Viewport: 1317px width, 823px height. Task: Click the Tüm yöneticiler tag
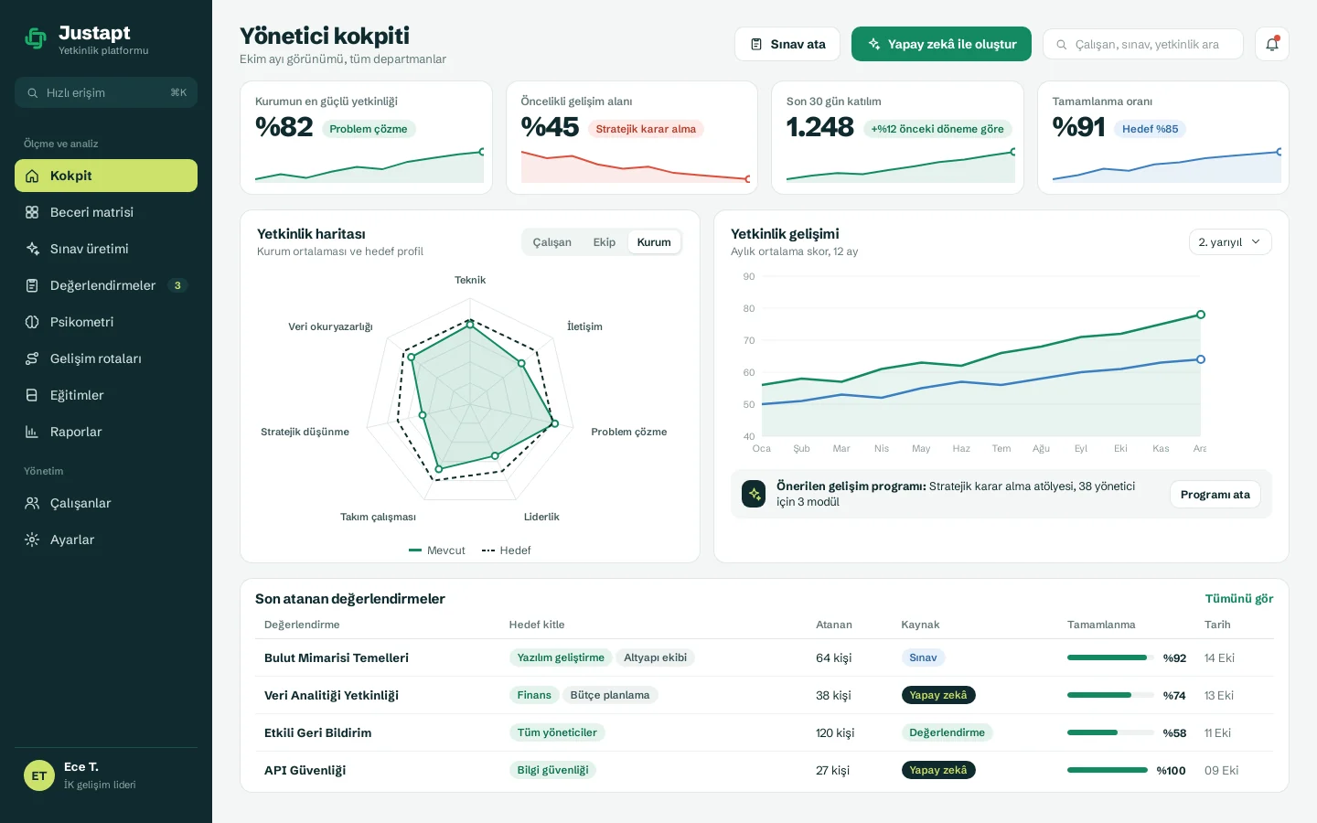pos(557,732)
